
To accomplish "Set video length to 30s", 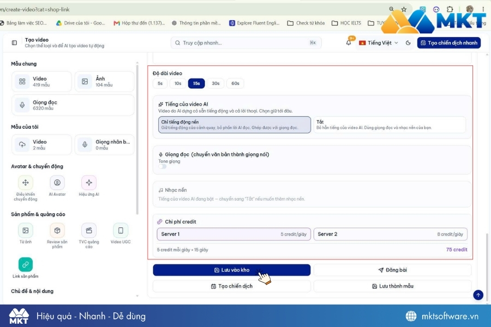I will pyautogui.click(x=215, y=83).
